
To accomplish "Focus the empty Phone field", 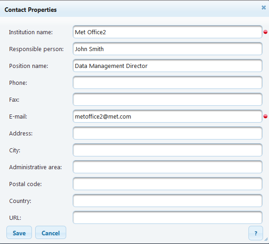I will [168, 83].
